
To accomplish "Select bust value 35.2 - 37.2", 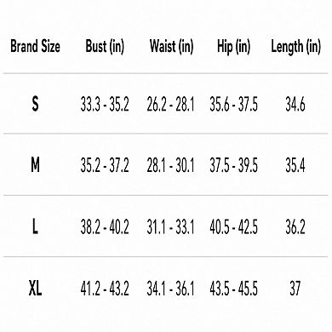I will (105, 165).
